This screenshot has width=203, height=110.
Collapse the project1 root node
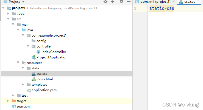click(3, 8)
